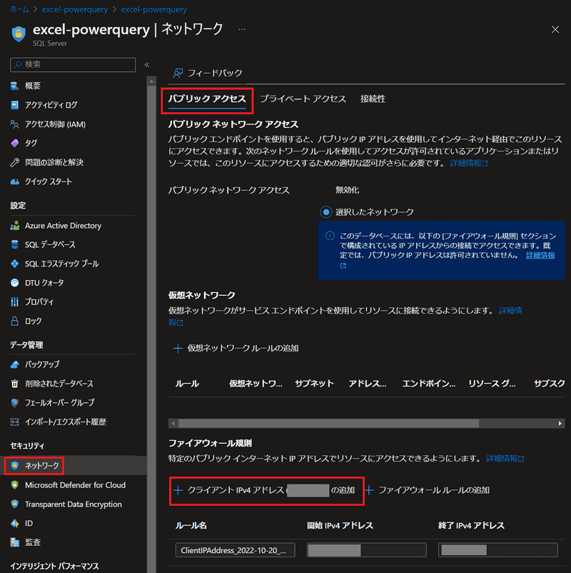Image resolution: width=571 pixels, height=573 pixels.
Task: Open the ellipsis more options menu in title
Action: click(242, 30)
